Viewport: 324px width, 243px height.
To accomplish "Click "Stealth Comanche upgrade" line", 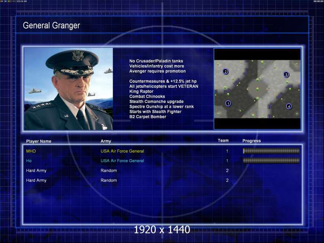I will click(x=156, y=102).
